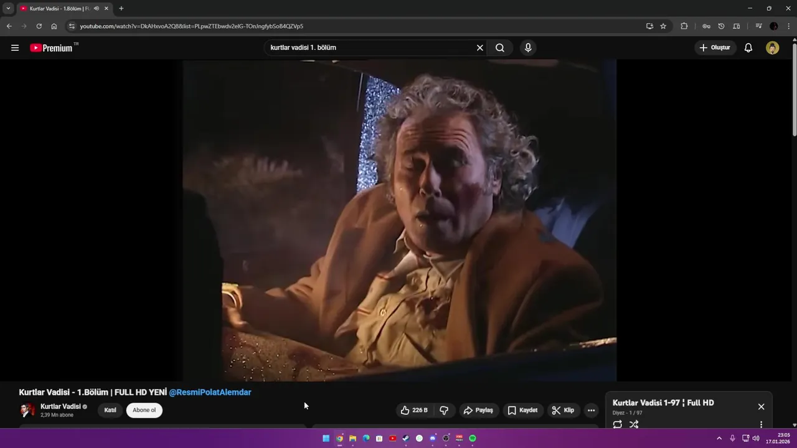This screenshot has width=797, height=448.
Task: Open the YouTube account avatar menu
Action: [773, 48]
